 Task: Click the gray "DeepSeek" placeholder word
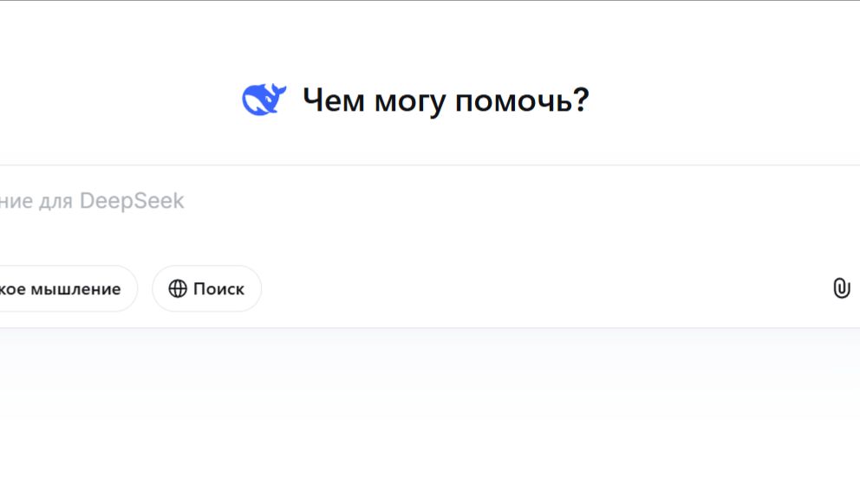(x=132, y=202)
